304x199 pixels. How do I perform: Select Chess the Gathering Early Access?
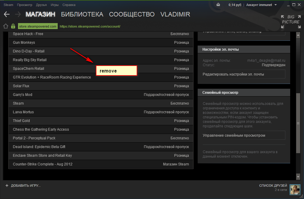tap(101, 129)
